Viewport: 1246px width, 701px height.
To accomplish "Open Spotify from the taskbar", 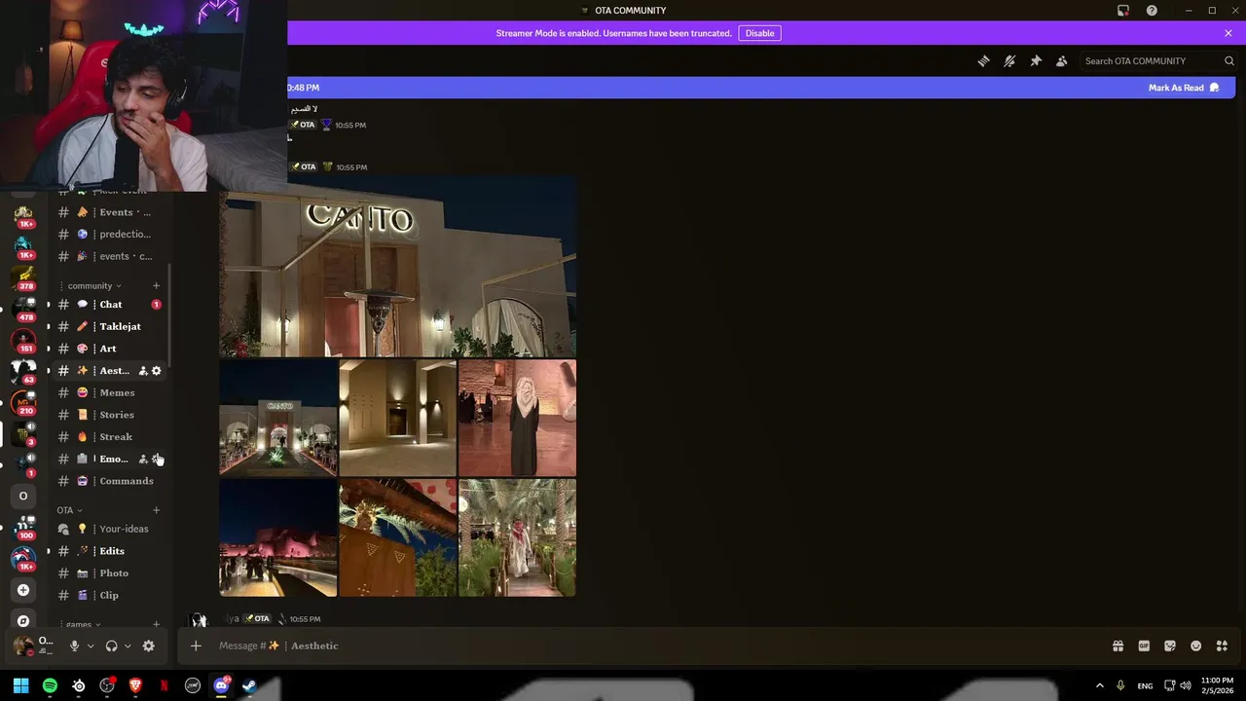I will click(50, 685).
